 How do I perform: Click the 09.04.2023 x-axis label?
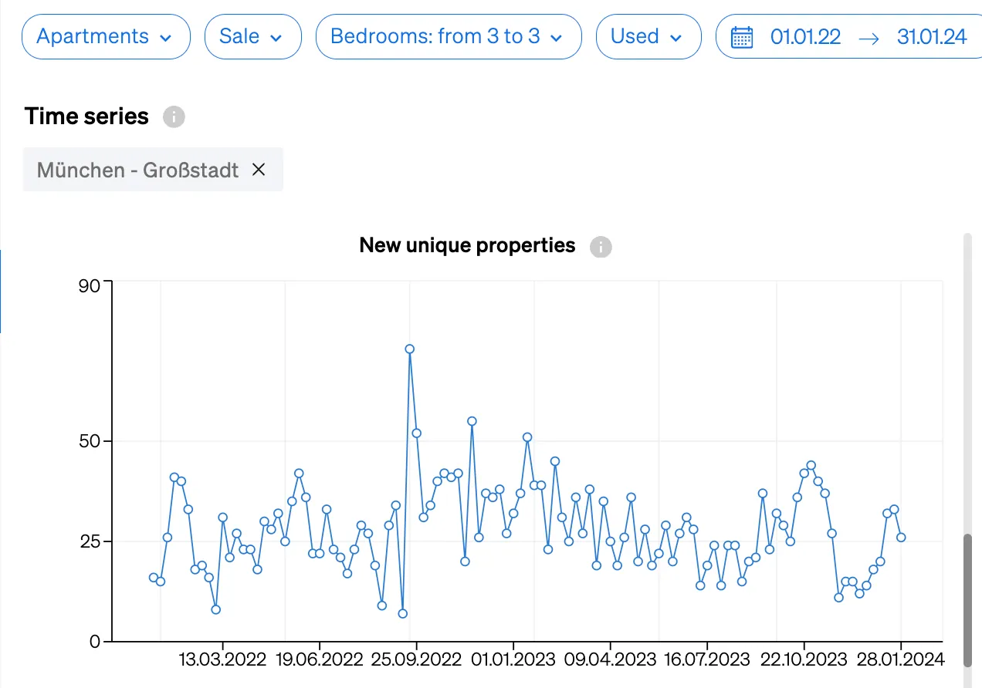pyautogui.click(x=610, y=659)
